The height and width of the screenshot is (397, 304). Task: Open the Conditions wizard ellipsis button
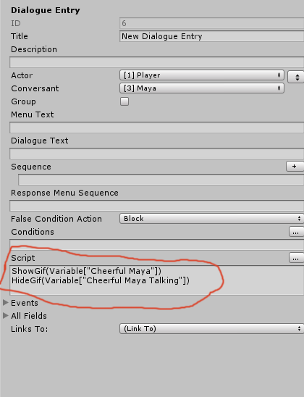coord(296,231)
